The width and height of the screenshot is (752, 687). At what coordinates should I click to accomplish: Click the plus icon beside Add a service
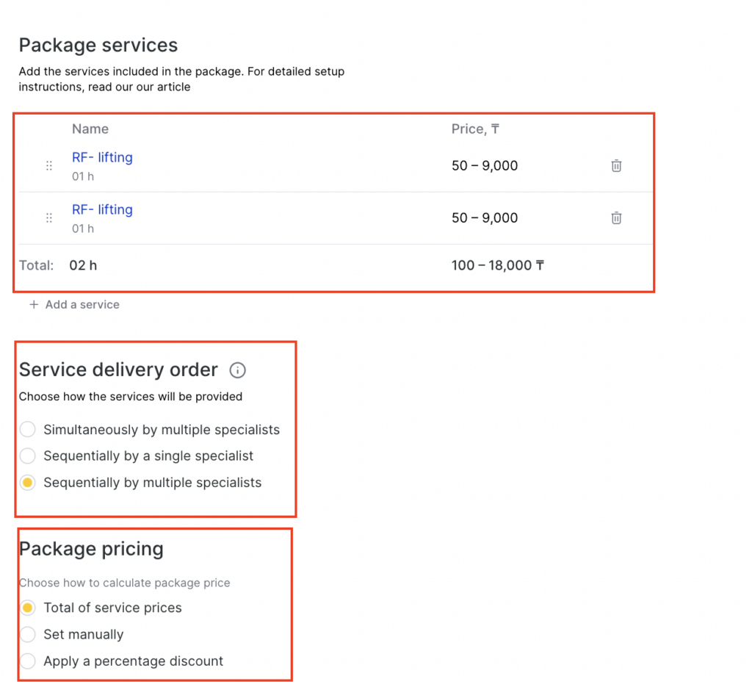point(34,305)
